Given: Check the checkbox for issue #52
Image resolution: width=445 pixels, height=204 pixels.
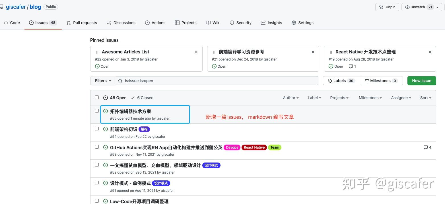Looking at the screenshot, I should [x=97, y=165].
